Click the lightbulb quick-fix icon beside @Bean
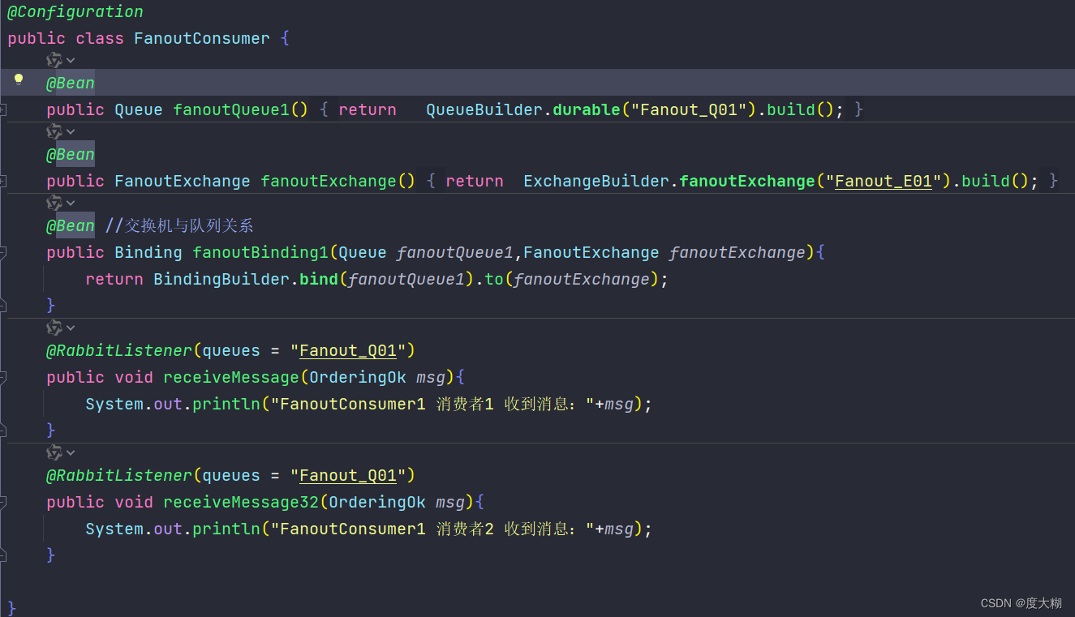The image size is (1075, 617). click(19, 79)
